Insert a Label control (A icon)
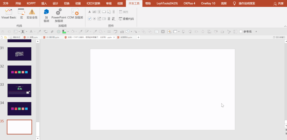Viewport: 287px width, 140px height. click(89, 12)
